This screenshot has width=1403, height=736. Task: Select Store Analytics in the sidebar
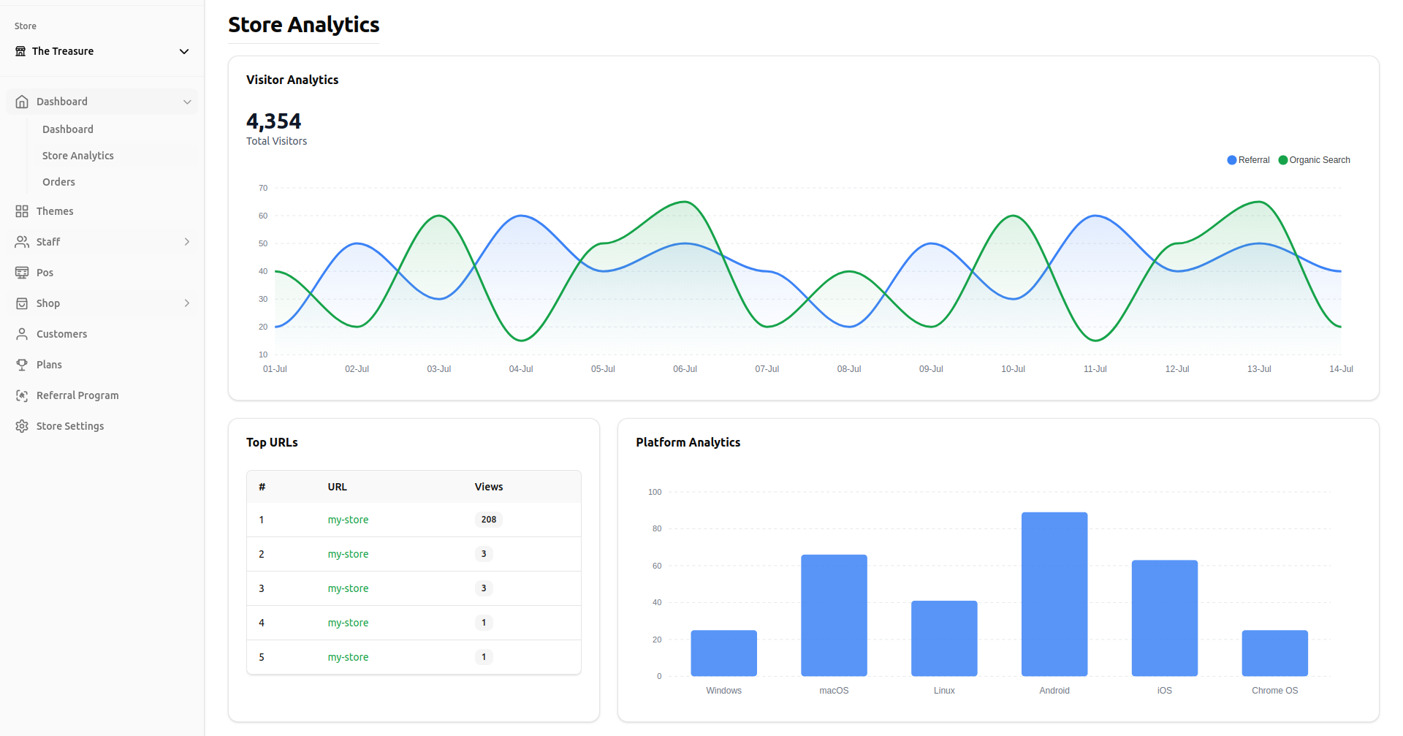(78, 156)
